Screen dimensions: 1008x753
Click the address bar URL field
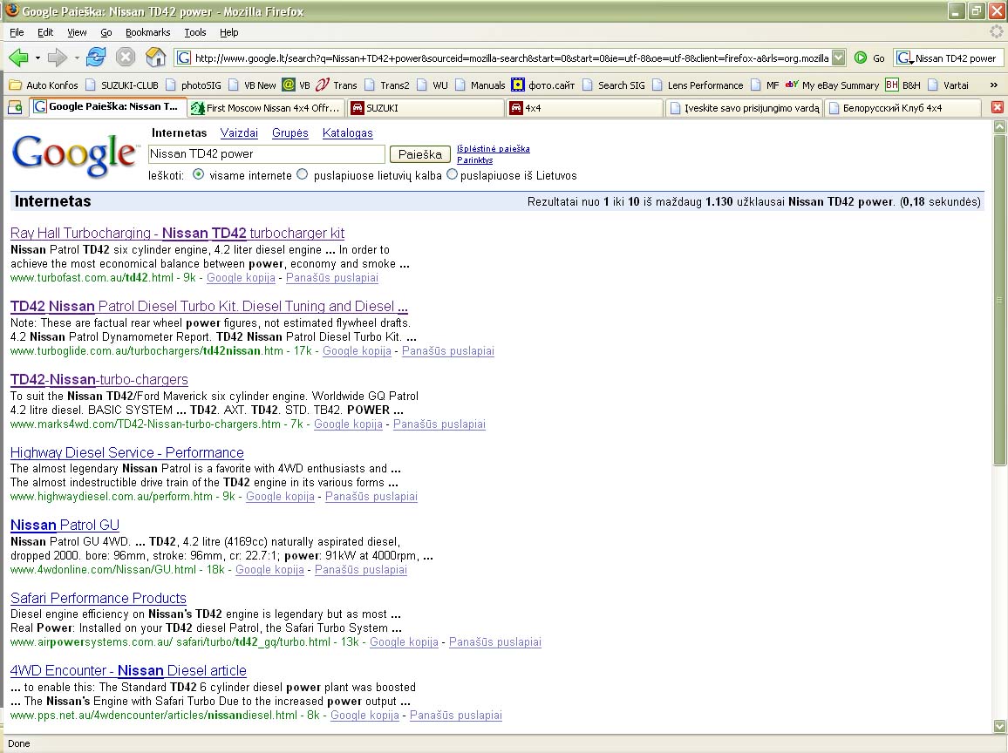click(x=511, y=58)
